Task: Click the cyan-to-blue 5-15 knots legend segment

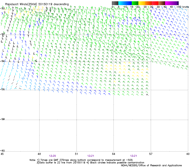Action: 125,3
